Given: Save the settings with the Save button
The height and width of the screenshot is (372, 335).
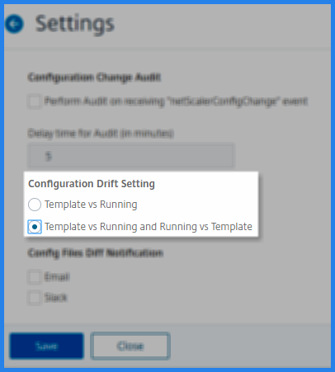Looking at the screenshot, I should click(46, 346).
